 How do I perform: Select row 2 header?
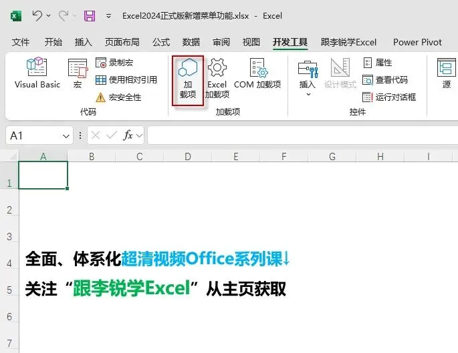9,202
